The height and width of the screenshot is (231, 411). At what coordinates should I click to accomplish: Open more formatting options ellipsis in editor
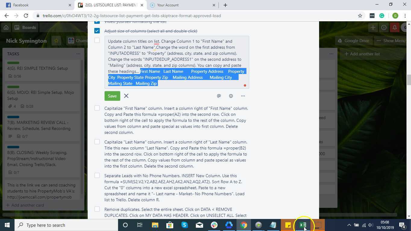(x=243, y=96)
